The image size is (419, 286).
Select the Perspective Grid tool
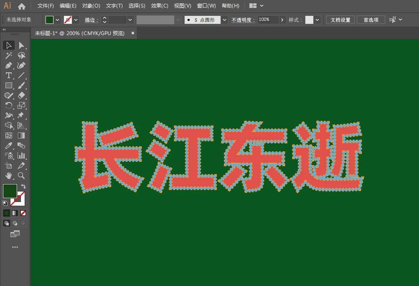point(21,125)
